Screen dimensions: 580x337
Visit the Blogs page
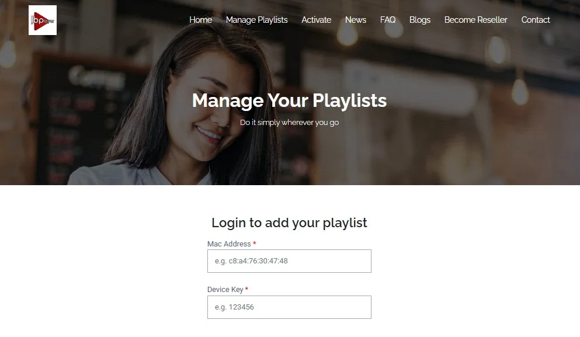coord(420,20)
